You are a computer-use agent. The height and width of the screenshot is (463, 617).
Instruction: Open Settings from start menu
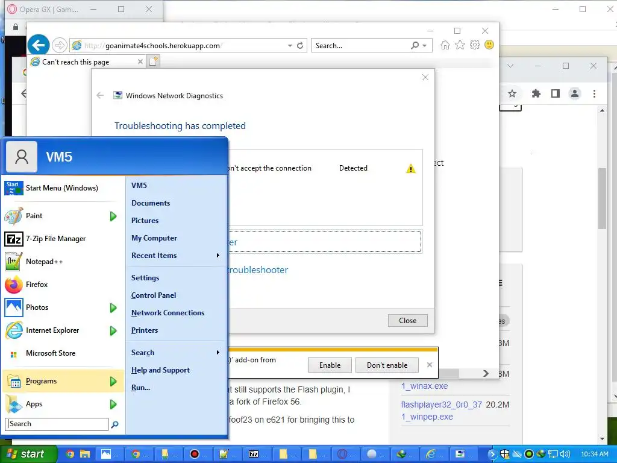145,277
